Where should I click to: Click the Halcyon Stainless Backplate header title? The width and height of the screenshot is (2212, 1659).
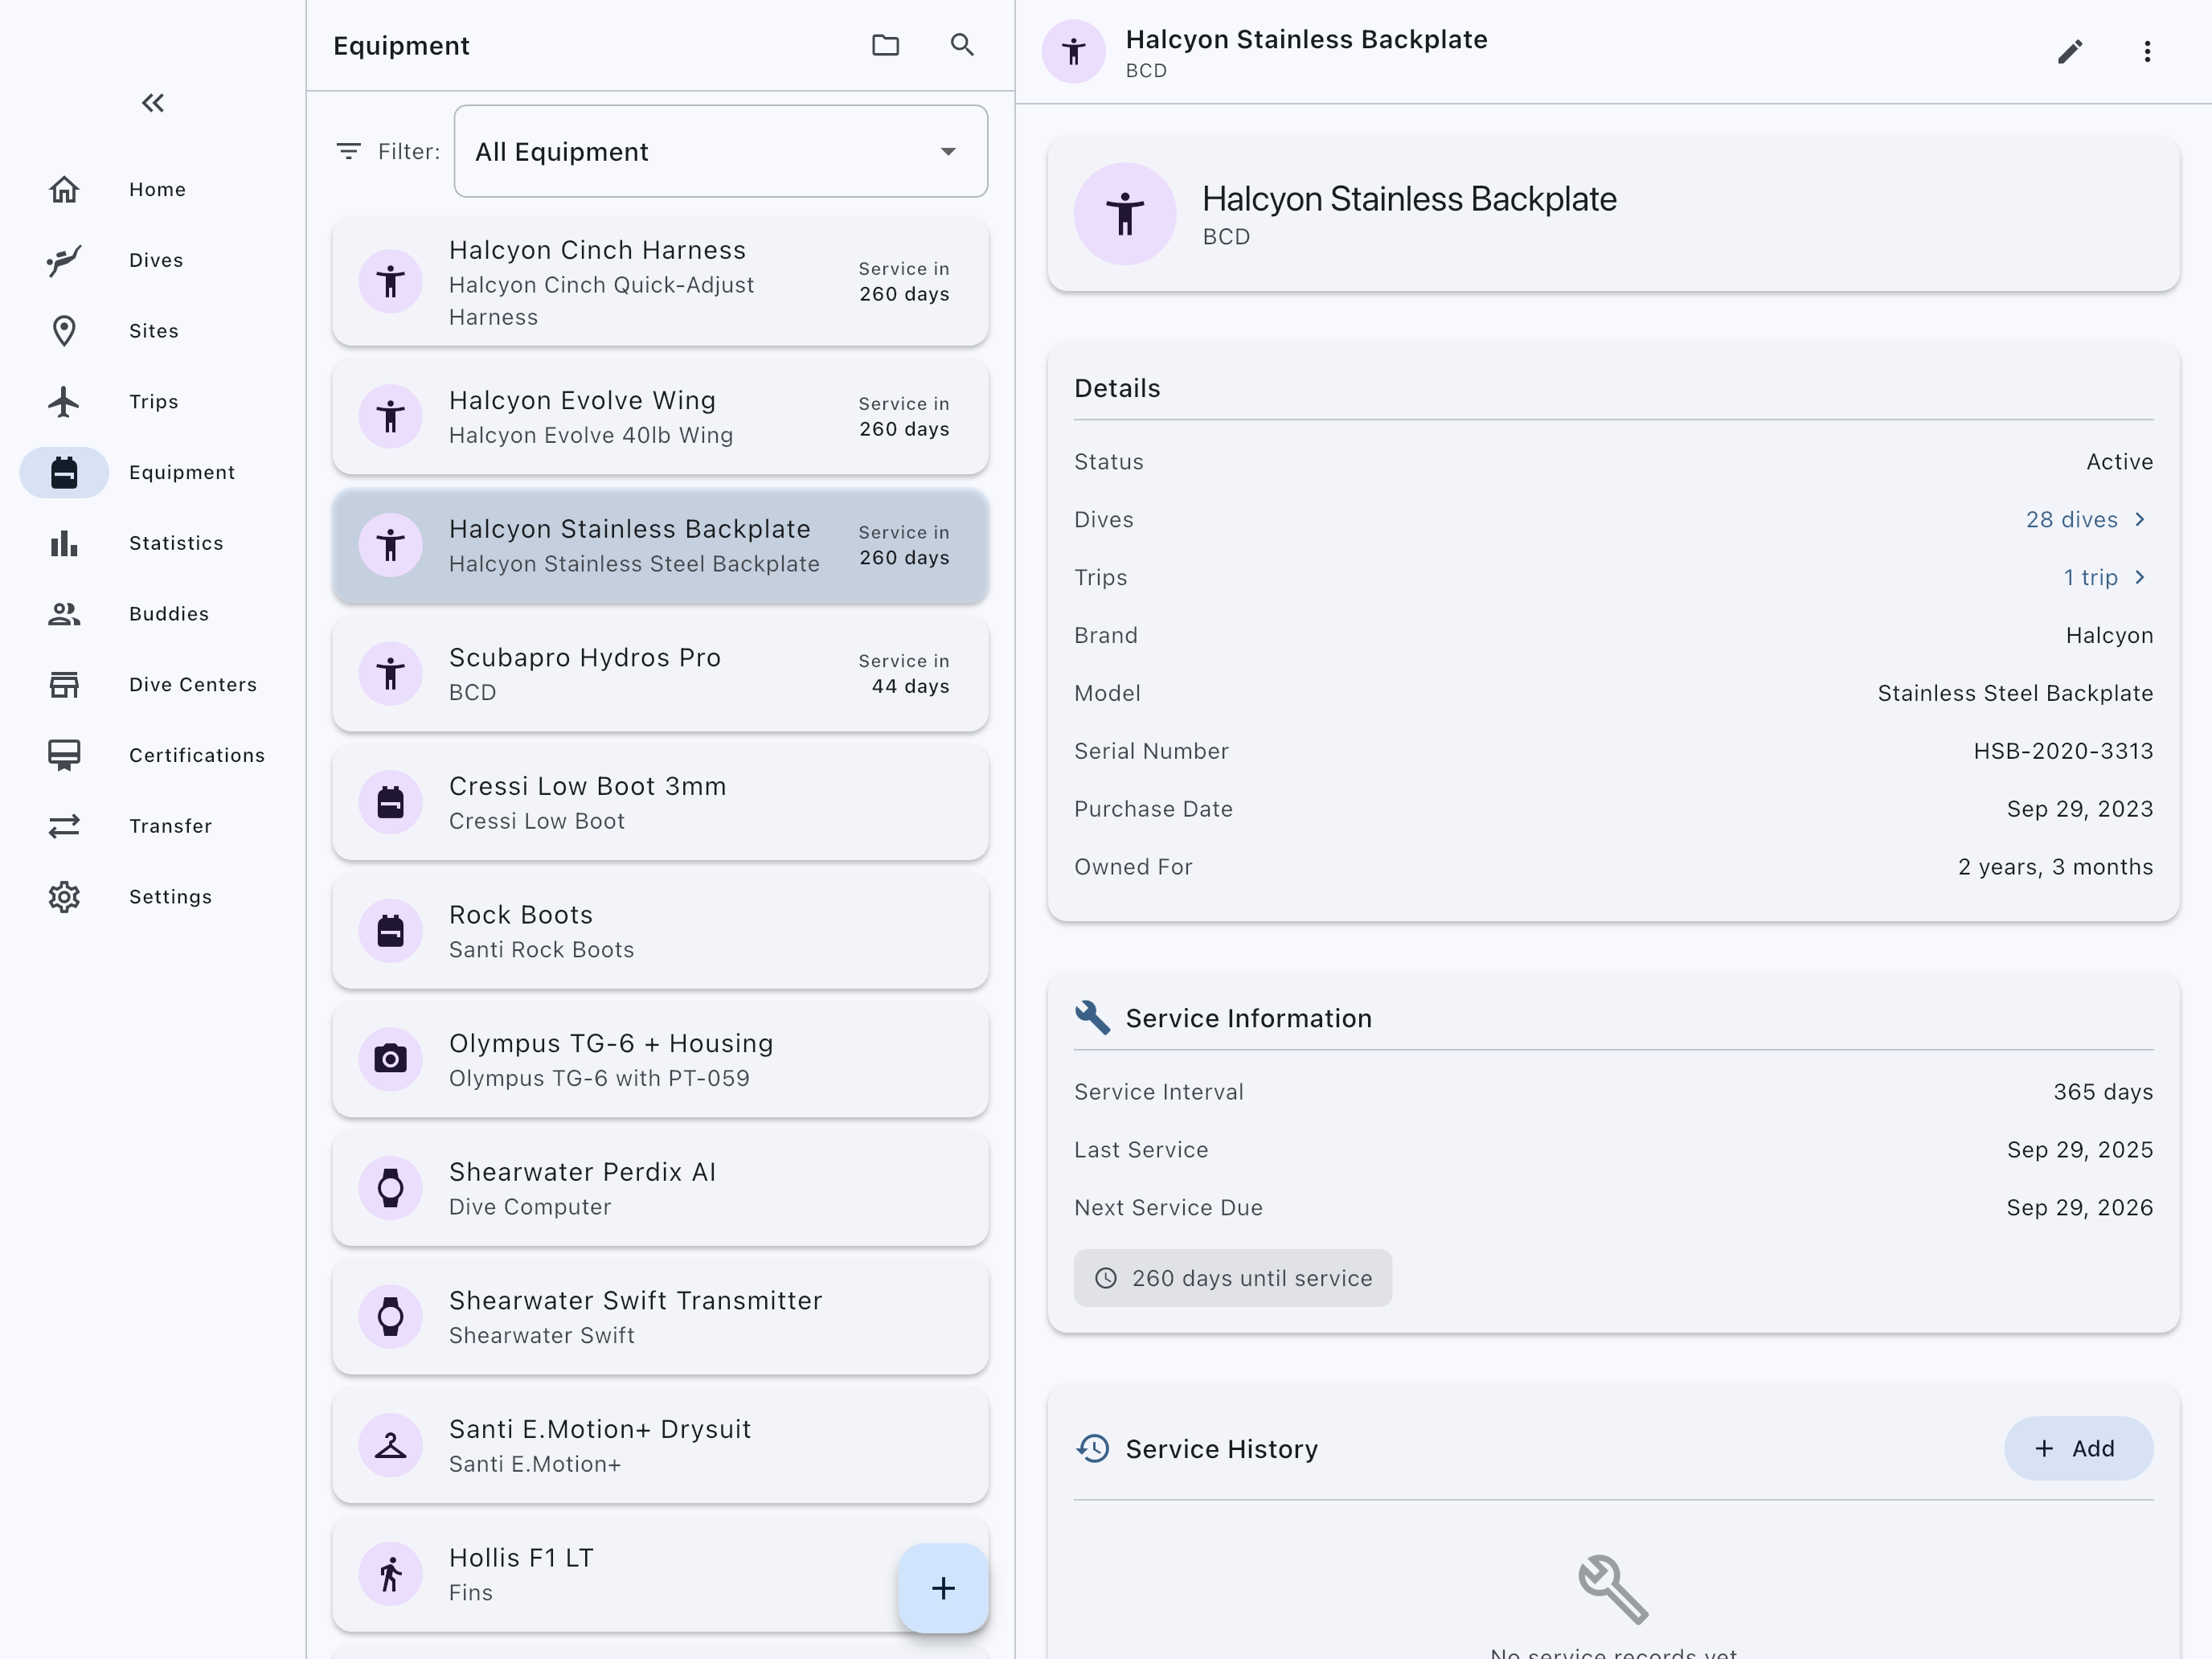point(1306,39)
